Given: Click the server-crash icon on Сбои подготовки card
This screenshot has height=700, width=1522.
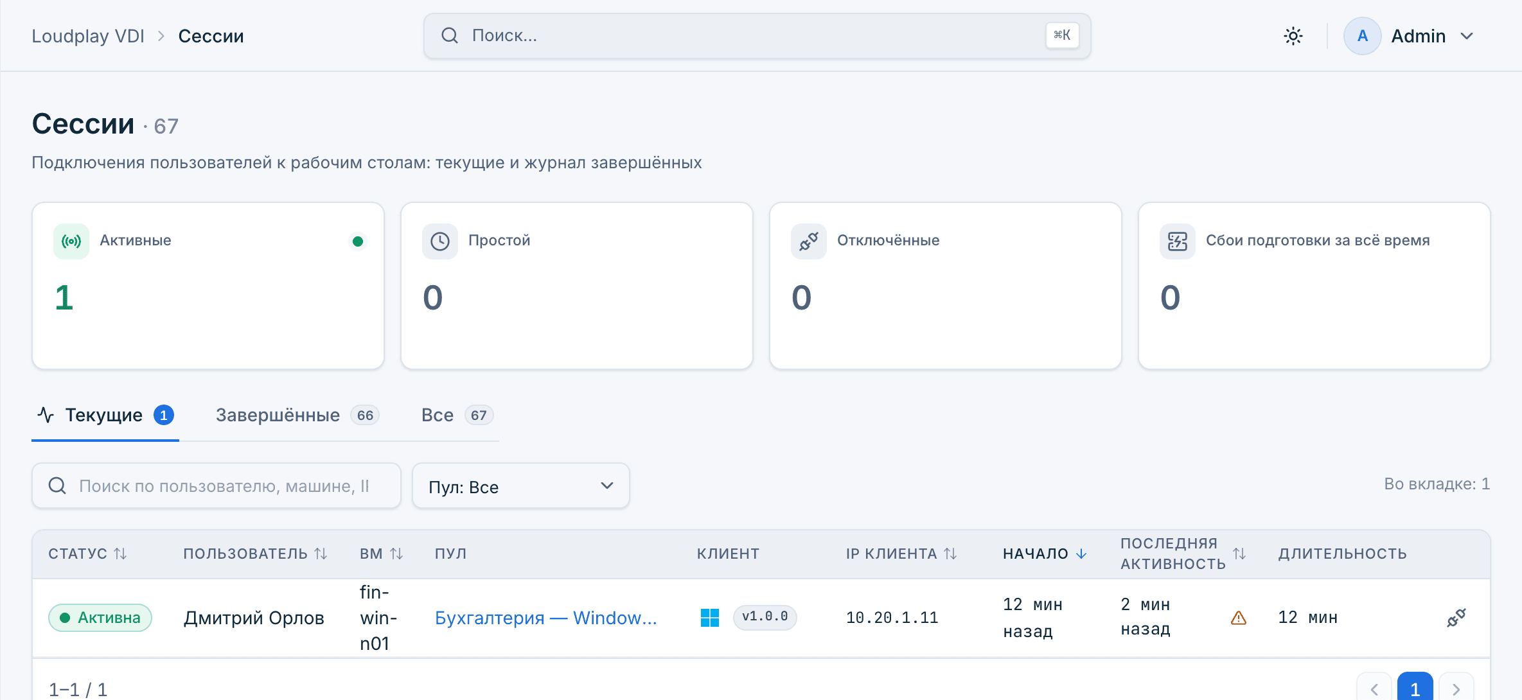Looking at the screenshot, I should coord(1178,241).
